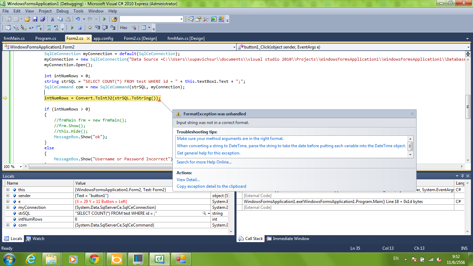The image size is (473, 266).
Task: Open the Properties Window toolbar icon
Action: click(198, 19)
